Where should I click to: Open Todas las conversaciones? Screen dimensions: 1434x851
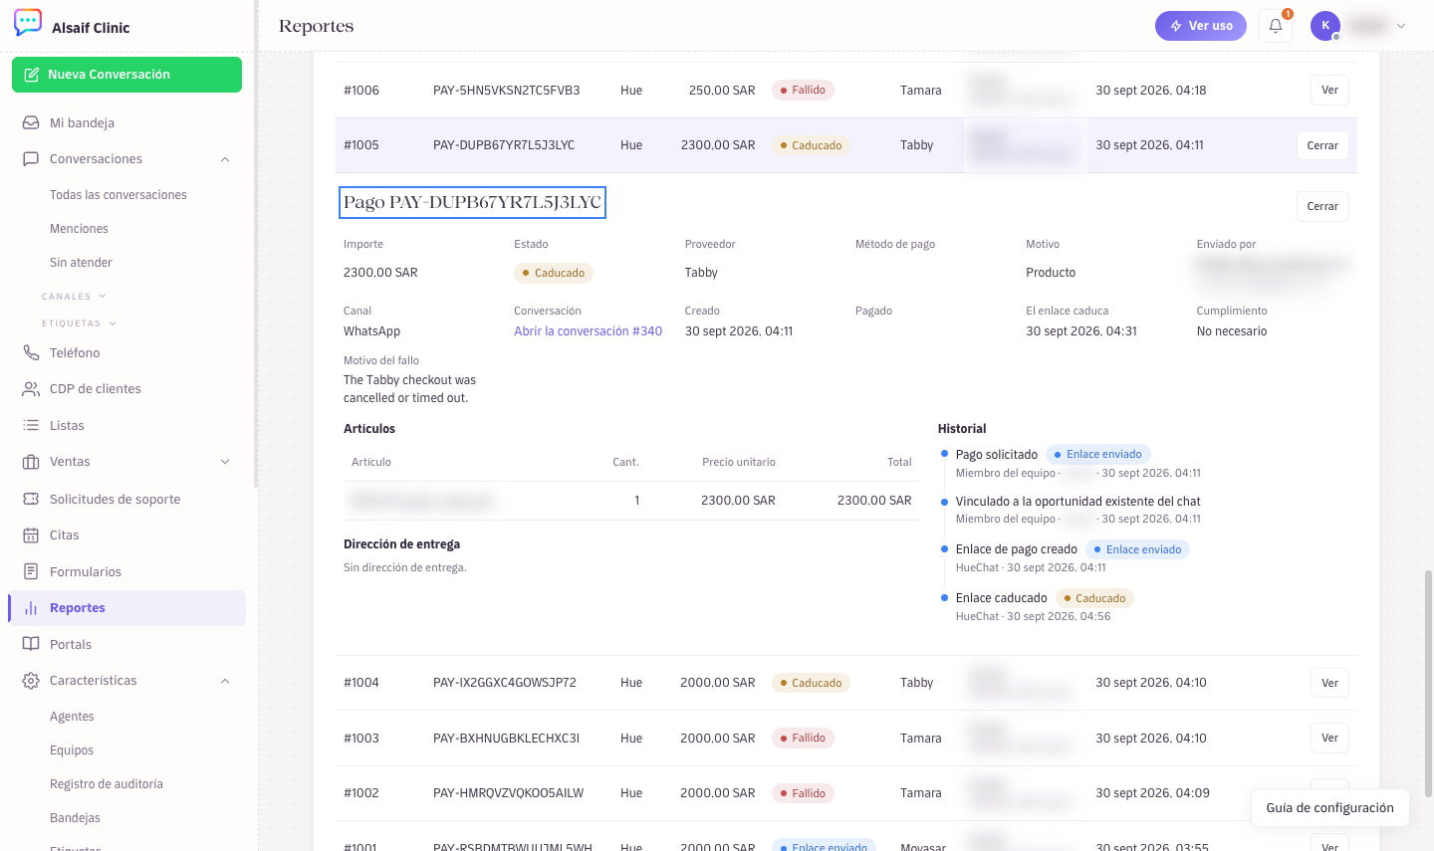tap(119, 195)
